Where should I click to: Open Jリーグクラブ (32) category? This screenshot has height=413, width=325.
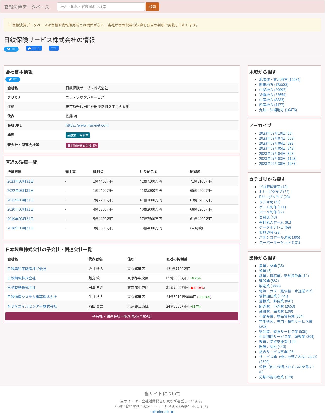274,192
